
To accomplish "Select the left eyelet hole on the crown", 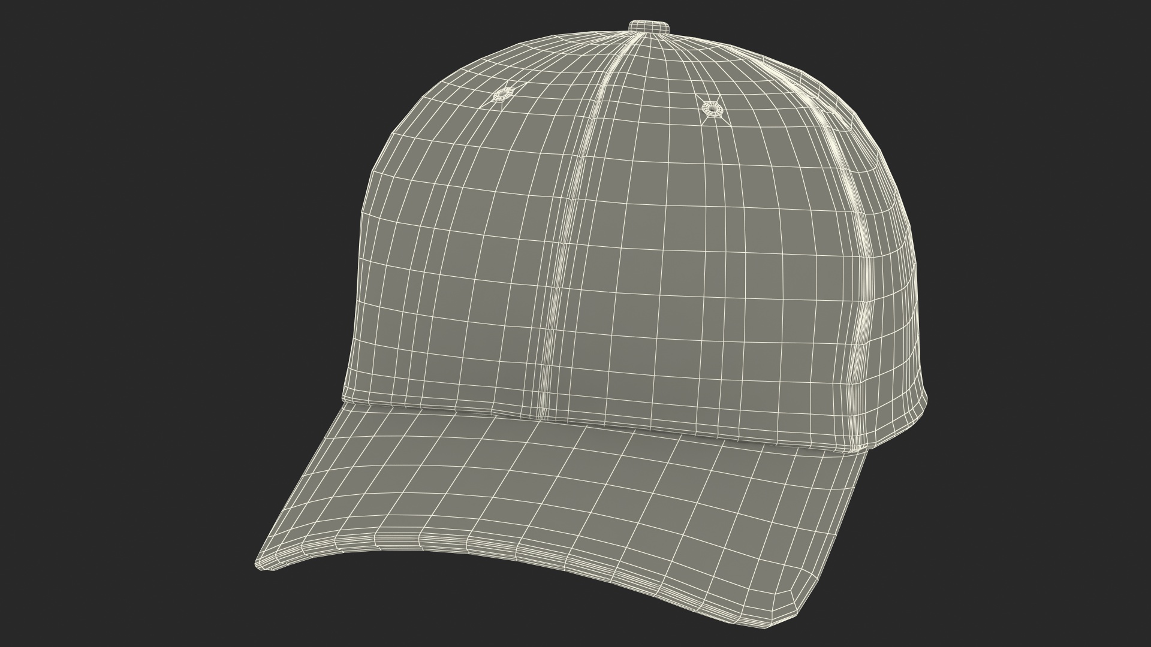I will 501,94.
